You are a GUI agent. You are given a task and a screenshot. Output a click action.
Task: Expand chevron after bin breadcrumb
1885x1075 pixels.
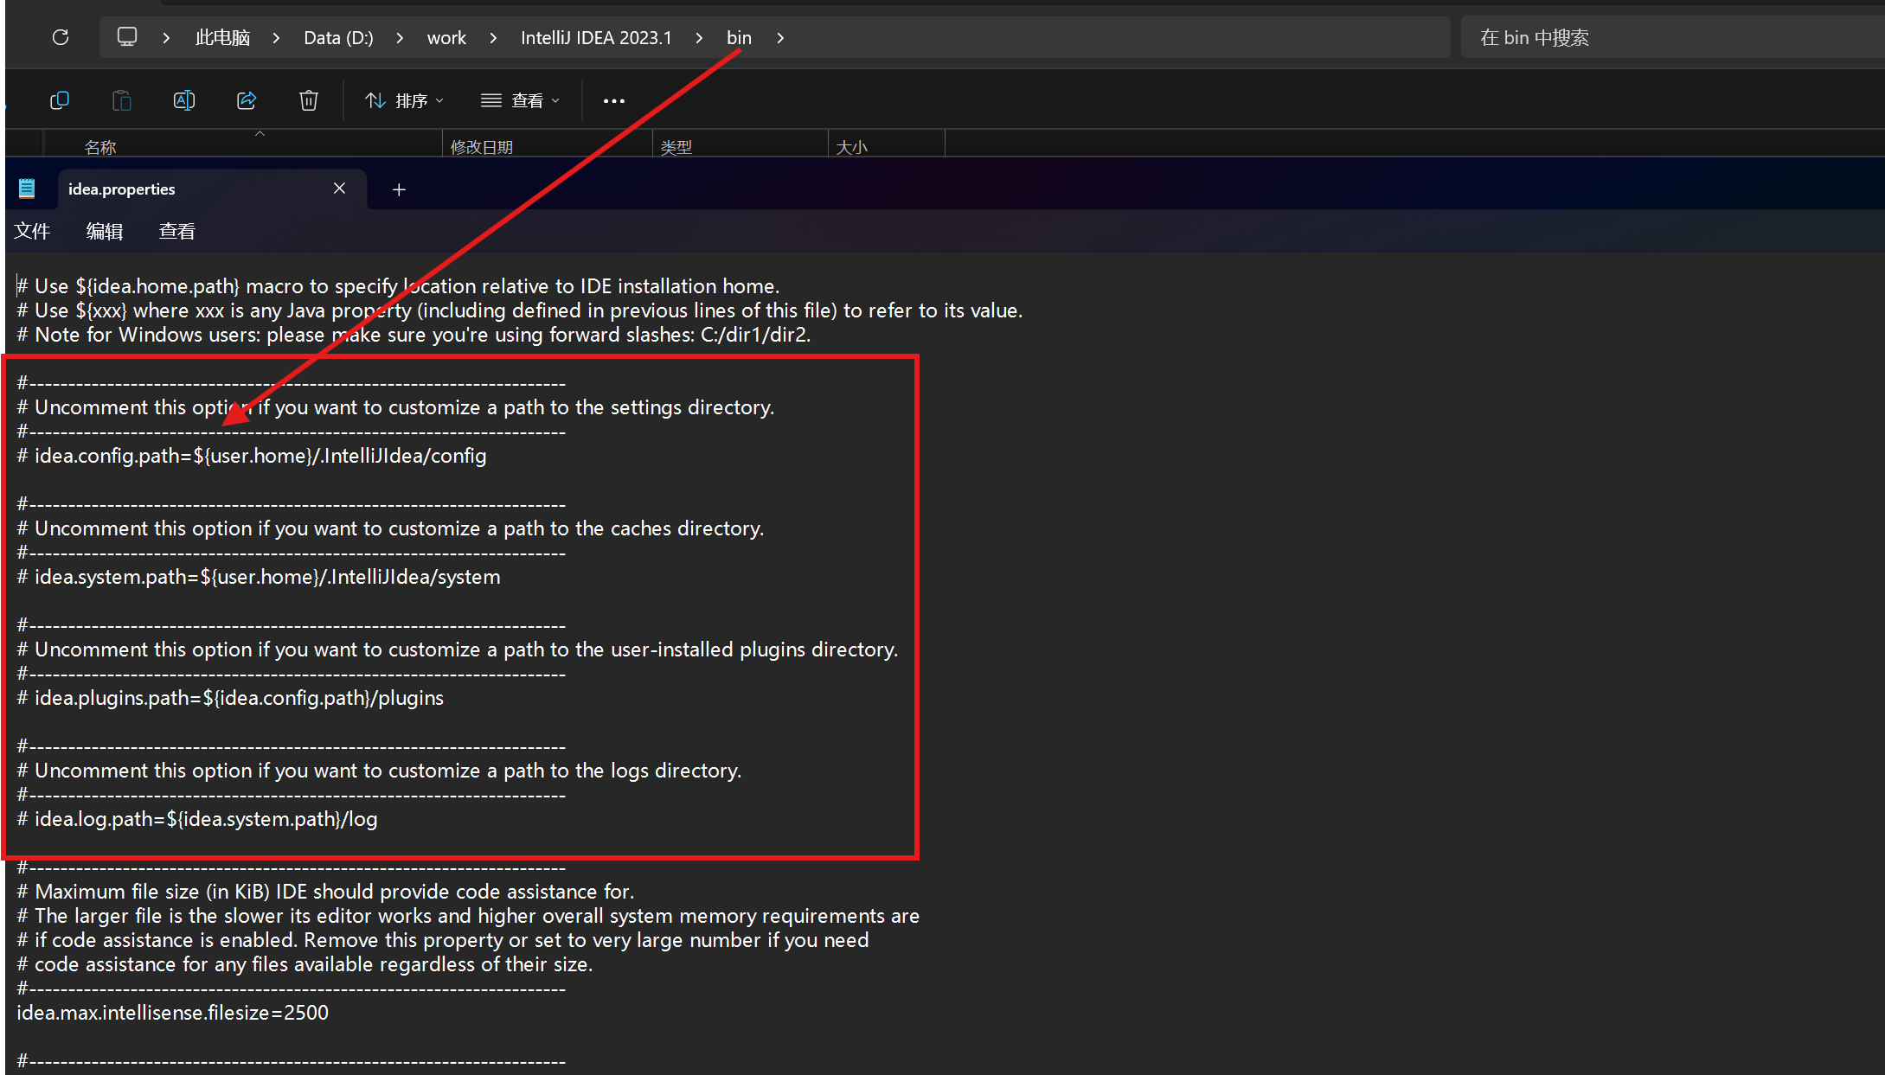click(780, 38)
